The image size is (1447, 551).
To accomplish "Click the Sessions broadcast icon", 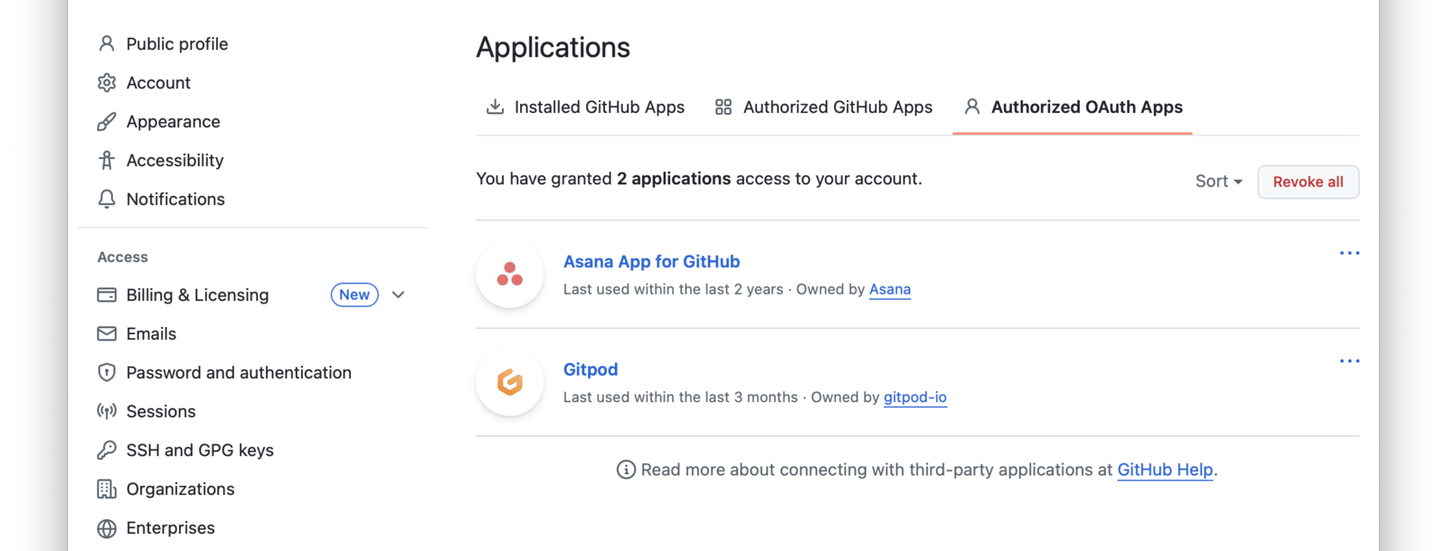I will click(107, 411).
